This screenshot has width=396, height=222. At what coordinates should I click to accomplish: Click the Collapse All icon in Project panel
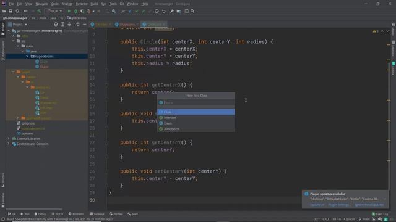69,25
